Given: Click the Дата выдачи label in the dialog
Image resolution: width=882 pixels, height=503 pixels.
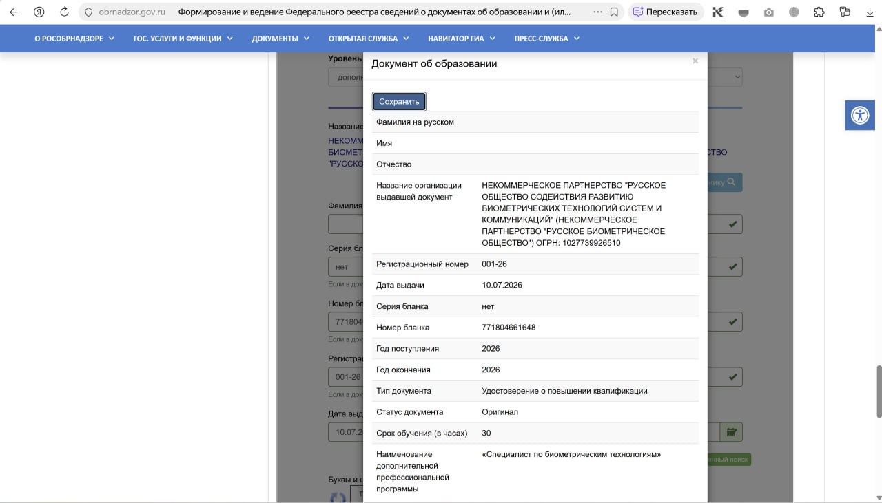Looking at the screenshot, I should [x=400, y=285].
